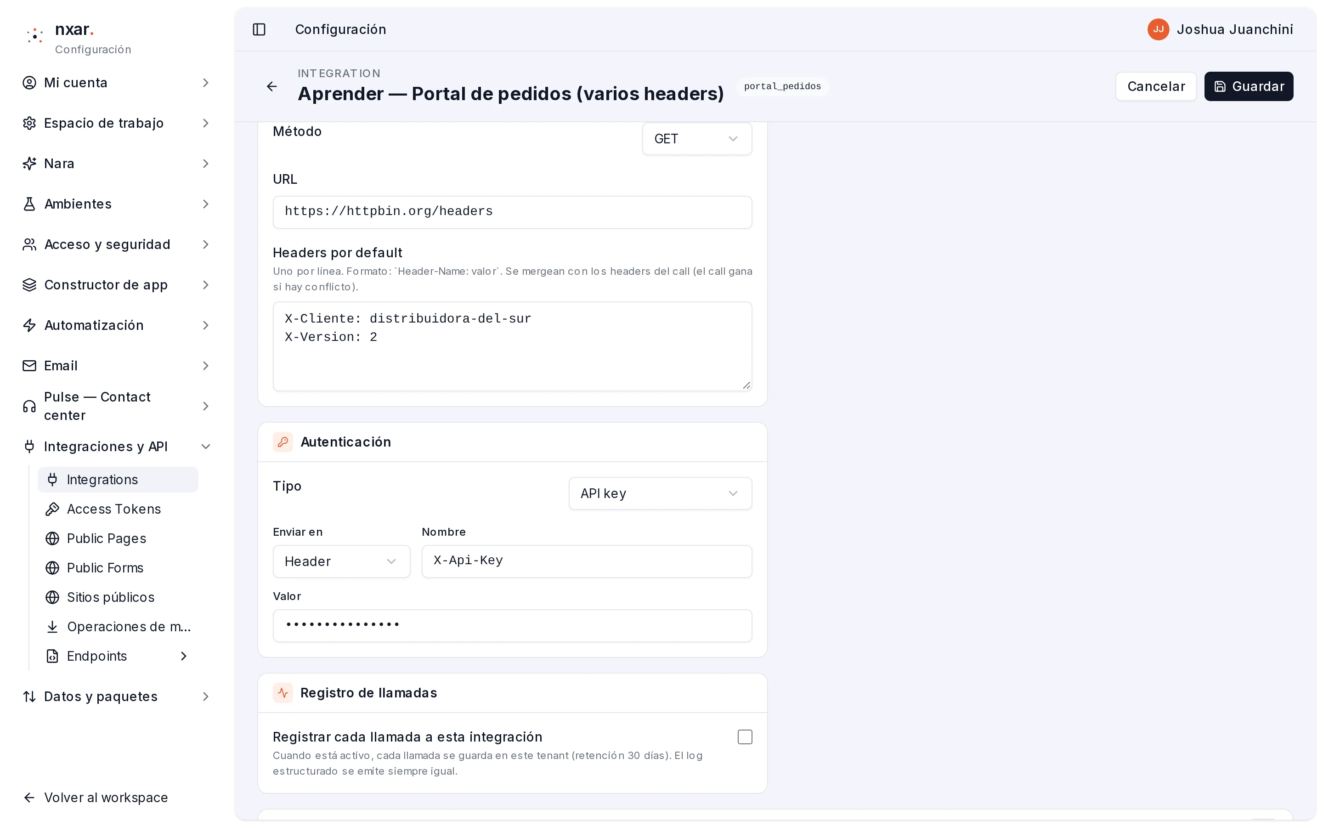Click the Guardar floppy disk icon
1323x827 pixels.
1220,86
